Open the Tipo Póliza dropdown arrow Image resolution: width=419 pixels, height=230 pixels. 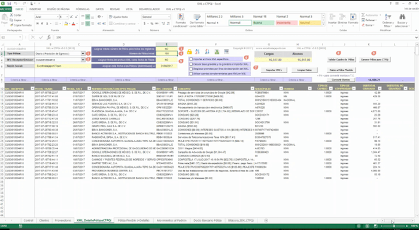click(83, 54)
